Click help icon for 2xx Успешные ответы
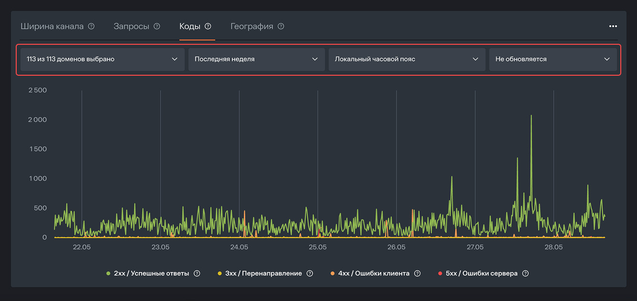Screen dimensions: 637x301 coord(197,273)
